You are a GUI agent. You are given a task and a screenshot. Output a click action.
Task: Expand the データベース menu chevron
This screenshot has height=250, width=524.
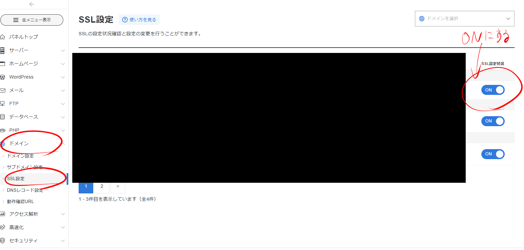click(x=63, y=117)
